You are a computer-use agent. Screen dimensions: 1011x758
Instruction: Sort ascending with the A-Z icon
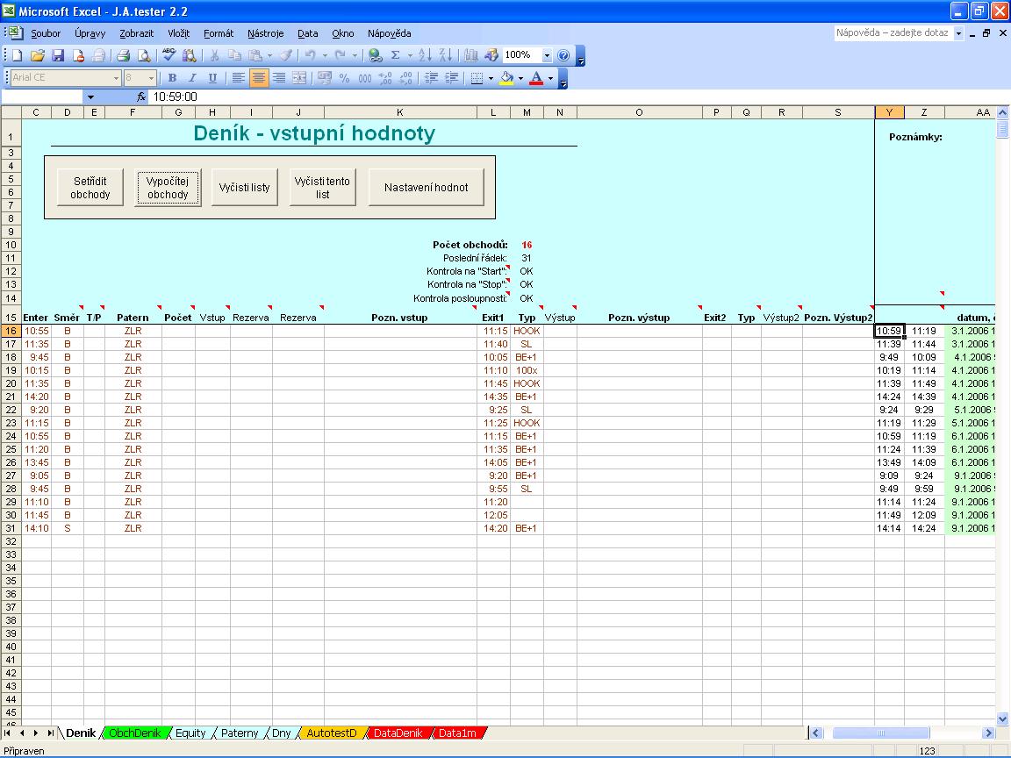426,55
